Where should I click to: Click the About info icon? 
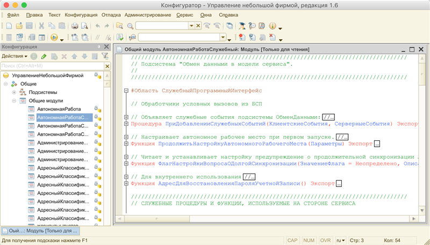273,26
